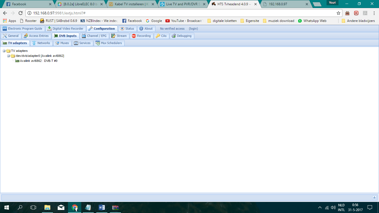Image resolution: width=379 pixels, height=213 pixels.
Task: Select the Mux Schedulers tab
Action: click(x=109, y=43)
